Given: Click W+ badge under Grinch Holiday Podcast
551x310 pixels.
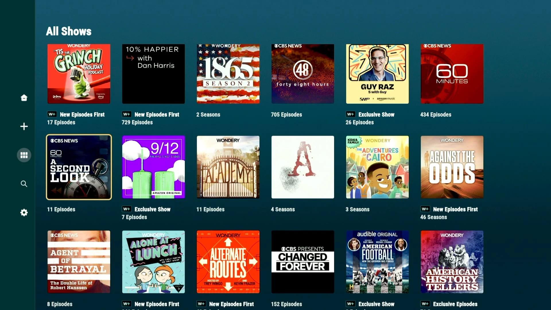Looking at the screenshot, I should click(x=52, y=114).
